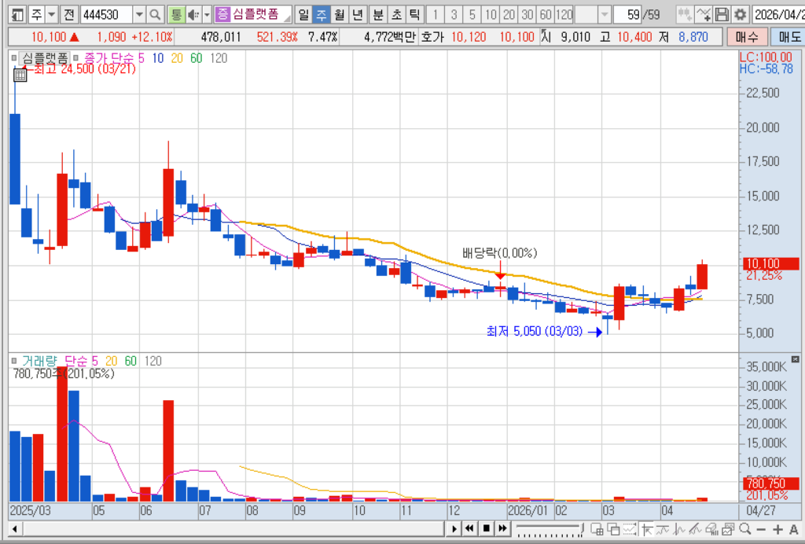The width and height of the screenshot is (805, 544).
Task: Open the 주 chart type dropdown arrow
Action: pyautogui.click(x=52, y=15)
